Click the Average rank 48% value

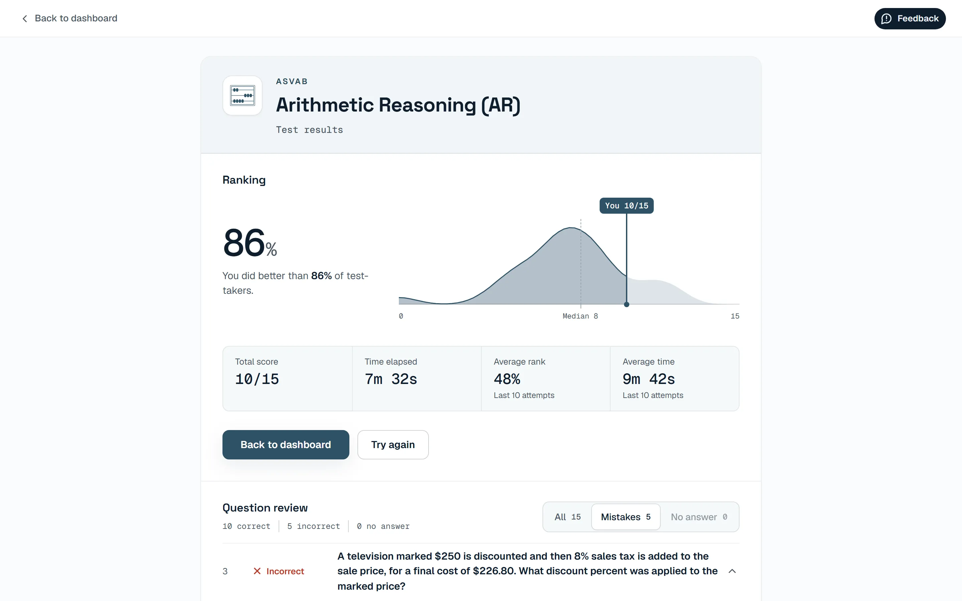[507, 379]
